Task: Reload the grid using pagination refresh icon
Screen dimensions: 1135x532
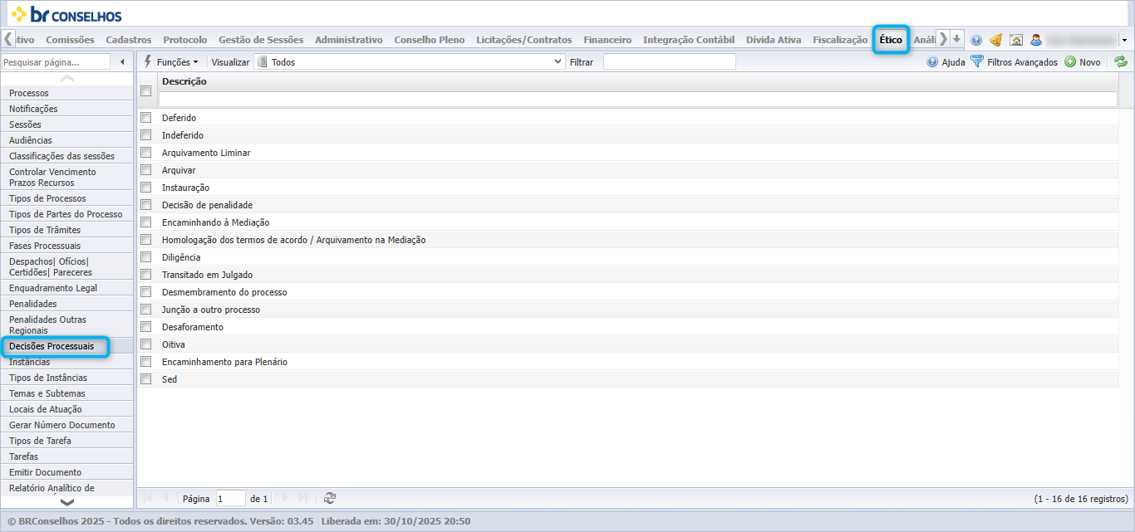Action: click(330, 498)
